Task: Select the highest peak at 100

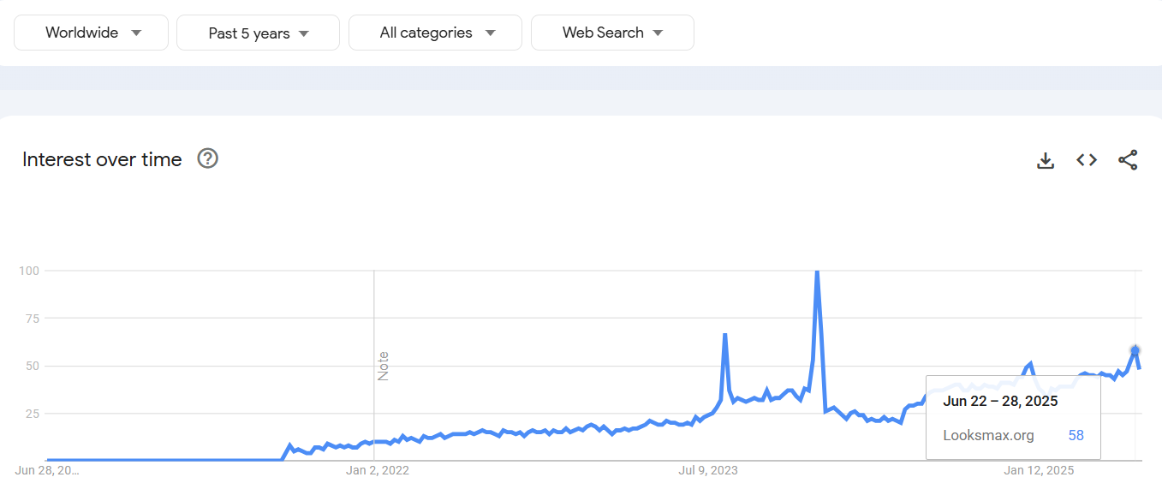Action: [817, 271]
